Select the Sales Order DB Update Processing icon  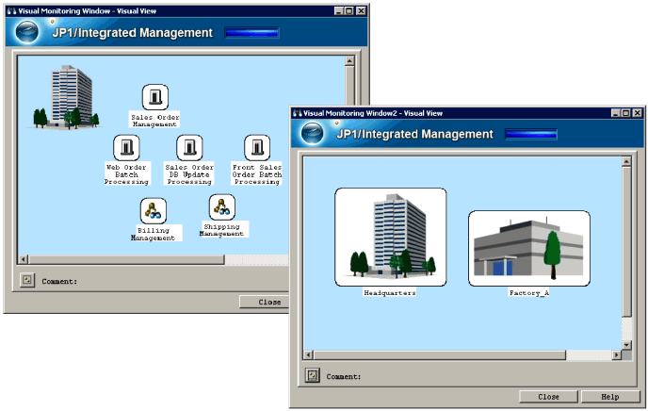[189, 147]
